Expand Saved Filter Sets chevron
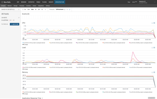Image resolution: width=157 pixels, height=99 pixels. point(19,9)
